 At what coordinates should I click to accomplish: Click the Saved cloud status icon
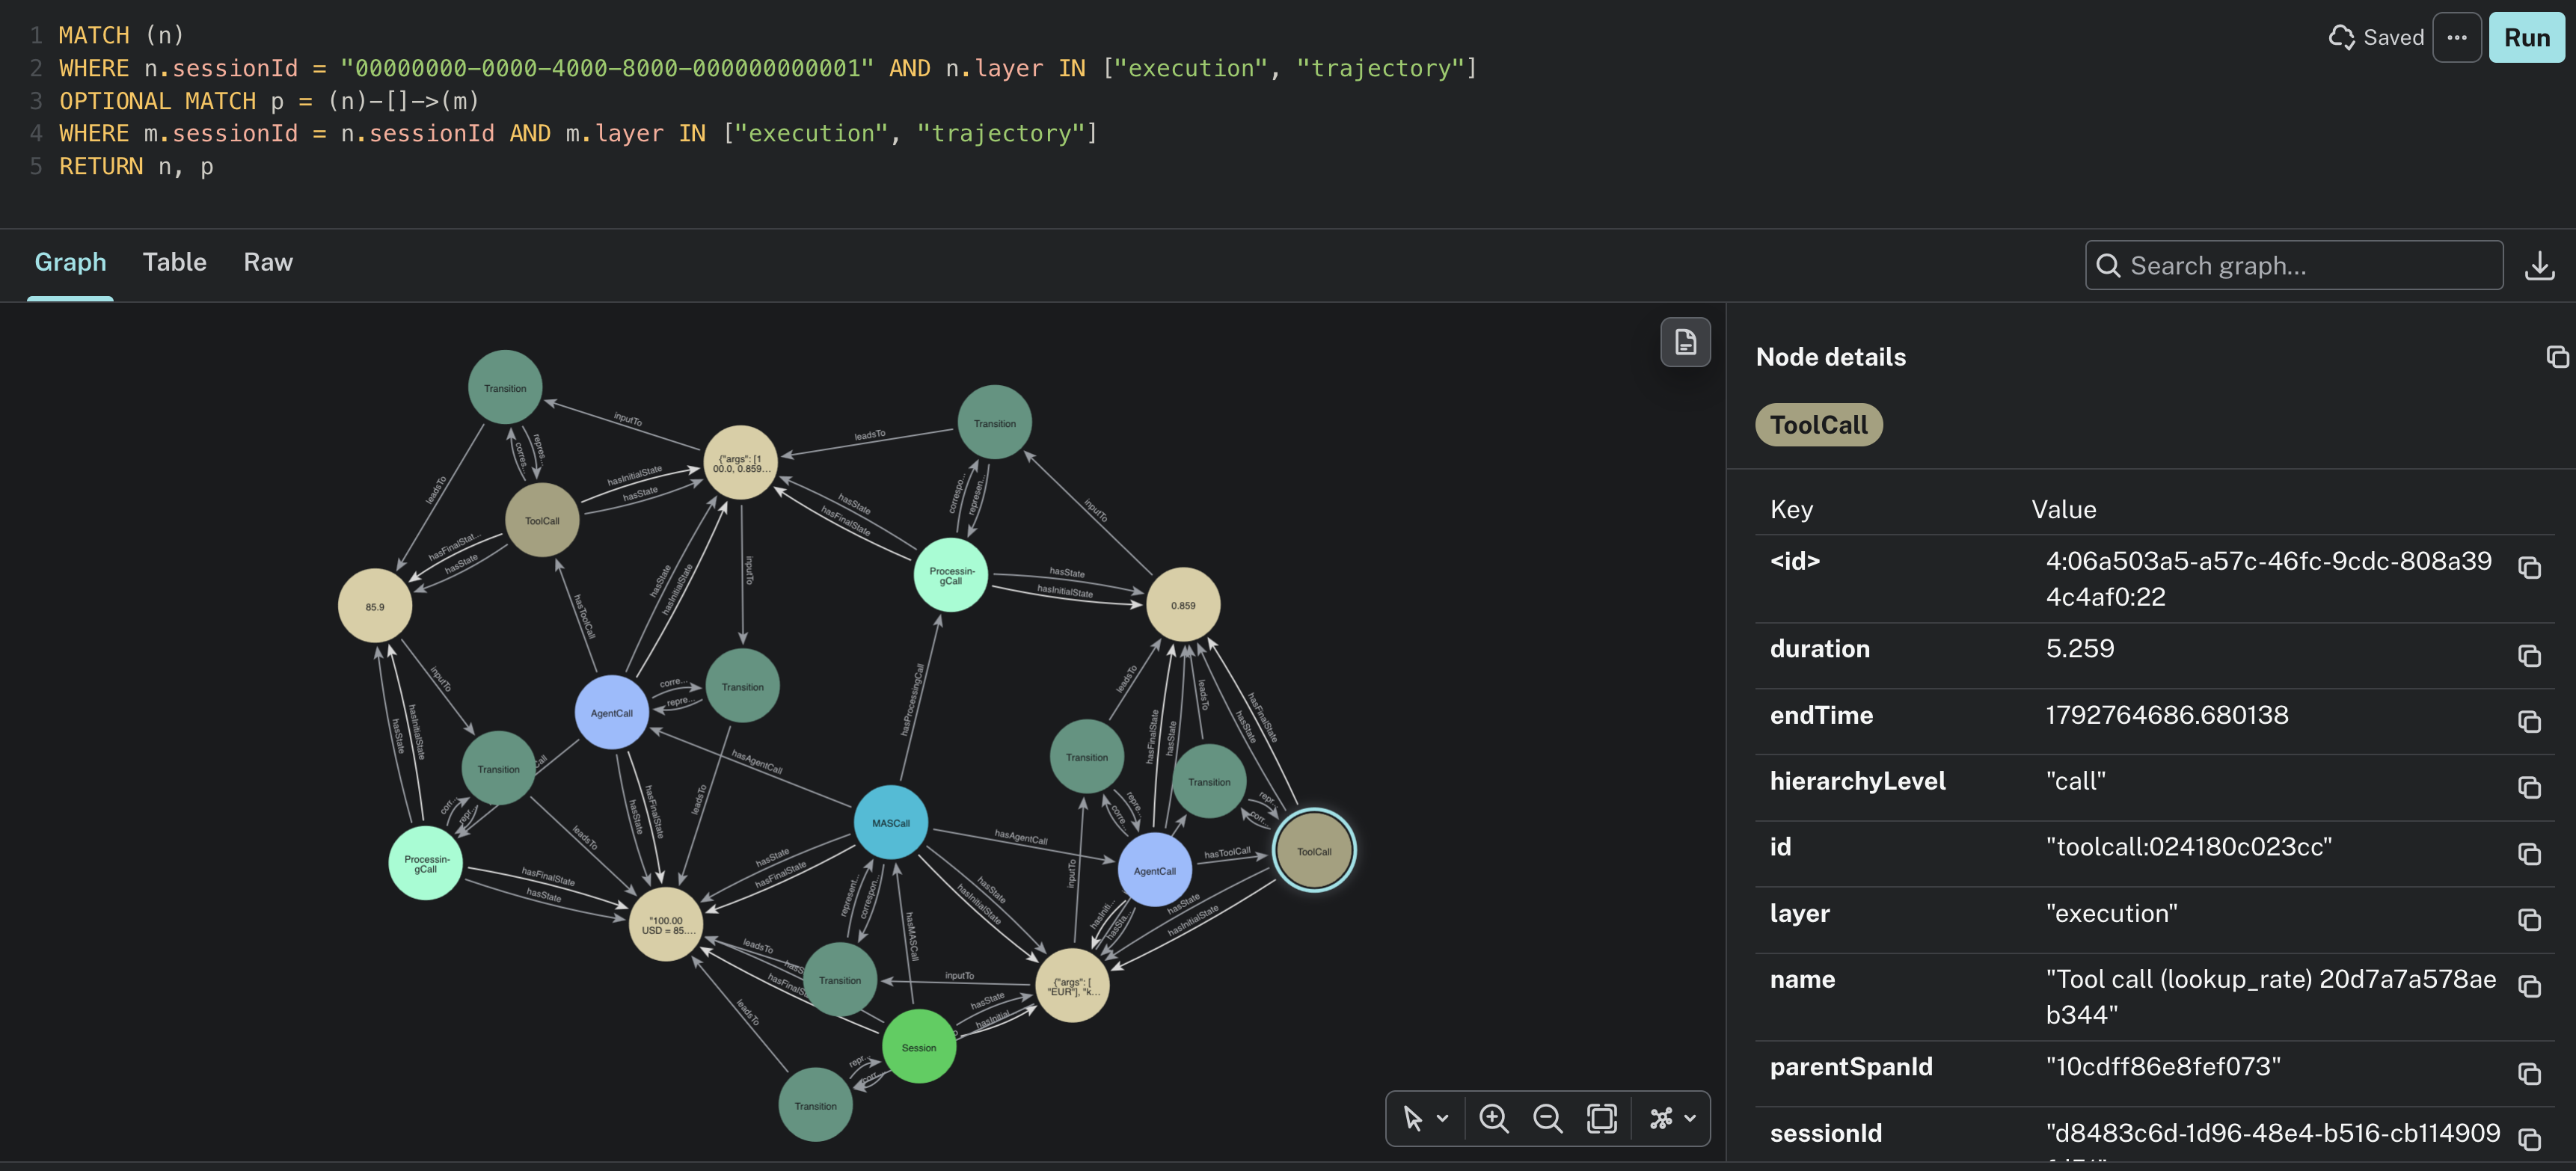point(2341,38)
